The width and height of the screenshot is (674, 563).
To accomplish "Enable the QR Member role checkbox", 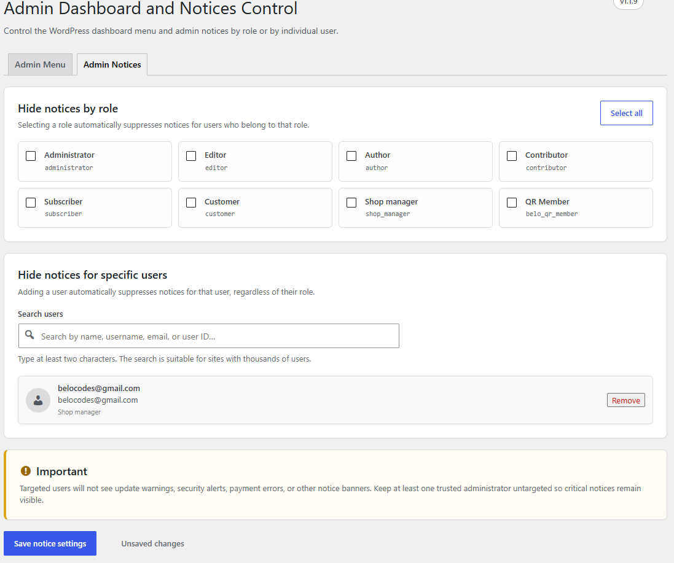I will 512,202.
